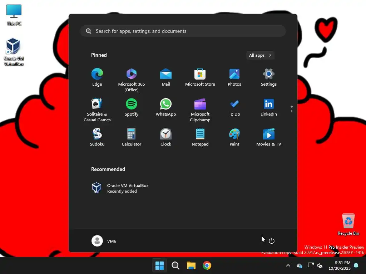Select This PC desktop icon
This screenshot has width=366, height=274.
click(14, 15)
